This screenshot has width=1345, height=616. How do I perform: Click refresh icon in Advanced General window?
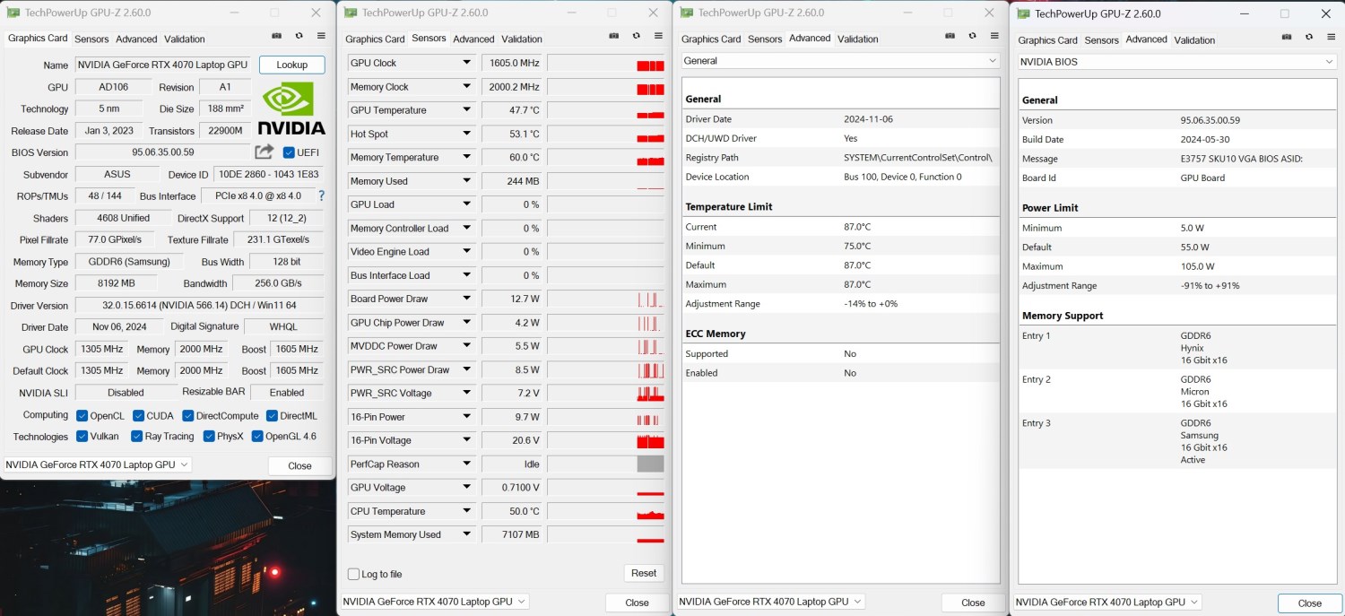pyautogui.click(x=972, y=37)
